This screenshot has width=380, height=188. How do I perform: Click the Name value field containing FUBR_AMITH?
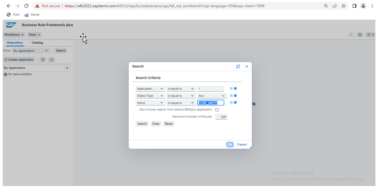tap(210, 103)
